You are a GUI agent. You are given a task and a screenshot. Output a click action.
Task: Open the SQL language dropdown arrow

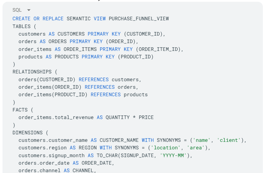(x=29, y=10)
